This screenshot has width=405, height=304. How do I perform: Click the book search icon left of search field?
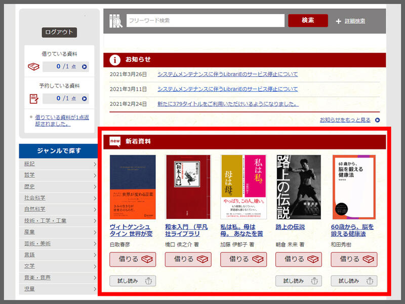coord(116,21)
